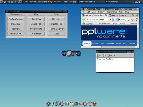This screenshot has height=107, width=143.
Task: Open Search menu in the Untitled editor
Action: pos(112,55)
